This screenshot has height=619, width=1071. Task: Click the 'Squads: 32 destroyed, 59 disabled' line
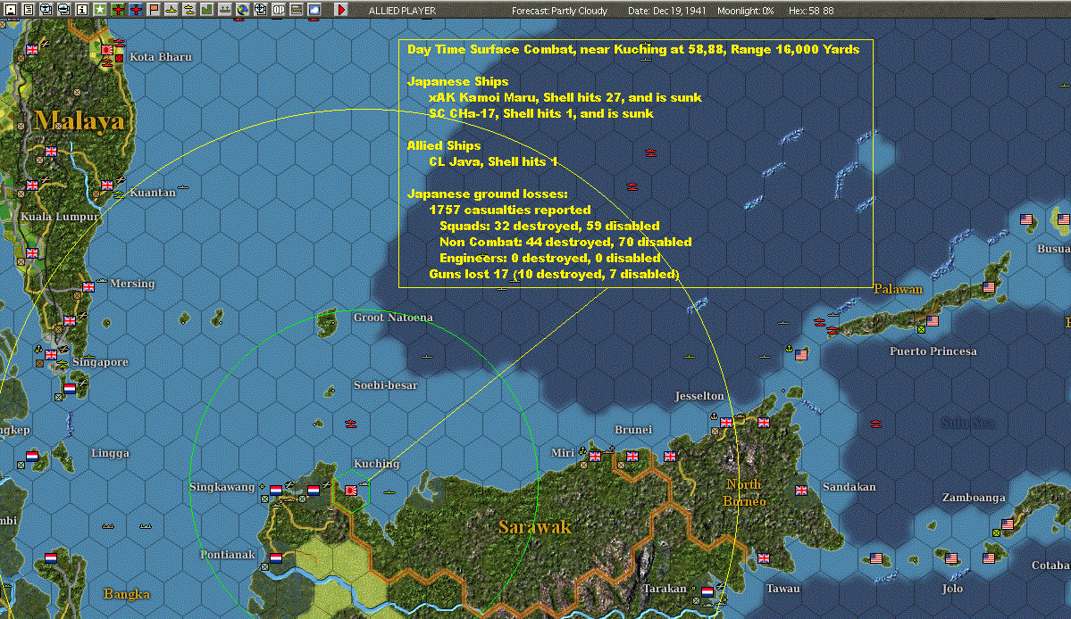tap(550, 226)
